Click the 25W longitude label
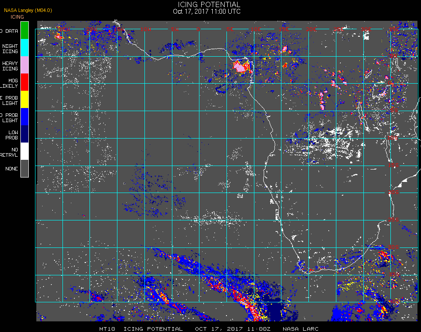The height and width of the screenshot is (332, 421). (64, 29)
